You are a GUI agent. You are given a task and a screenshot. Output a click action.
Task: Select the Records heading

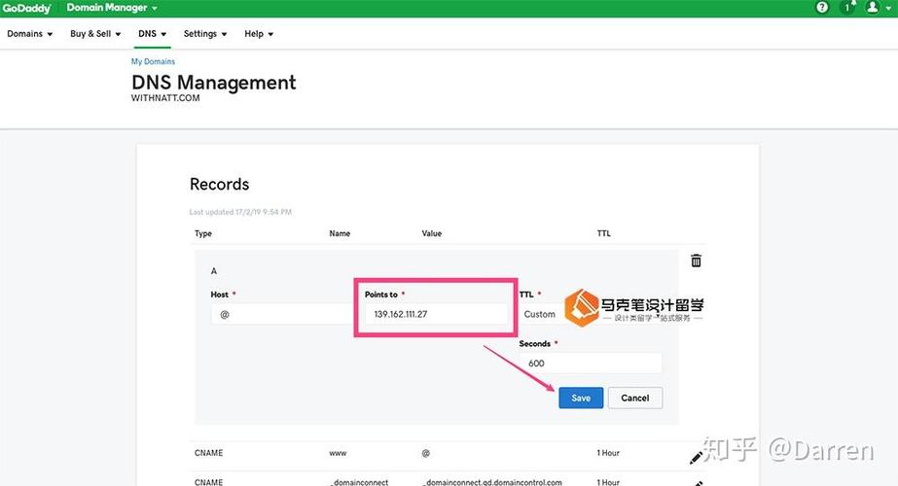click(x=219, y=184)
